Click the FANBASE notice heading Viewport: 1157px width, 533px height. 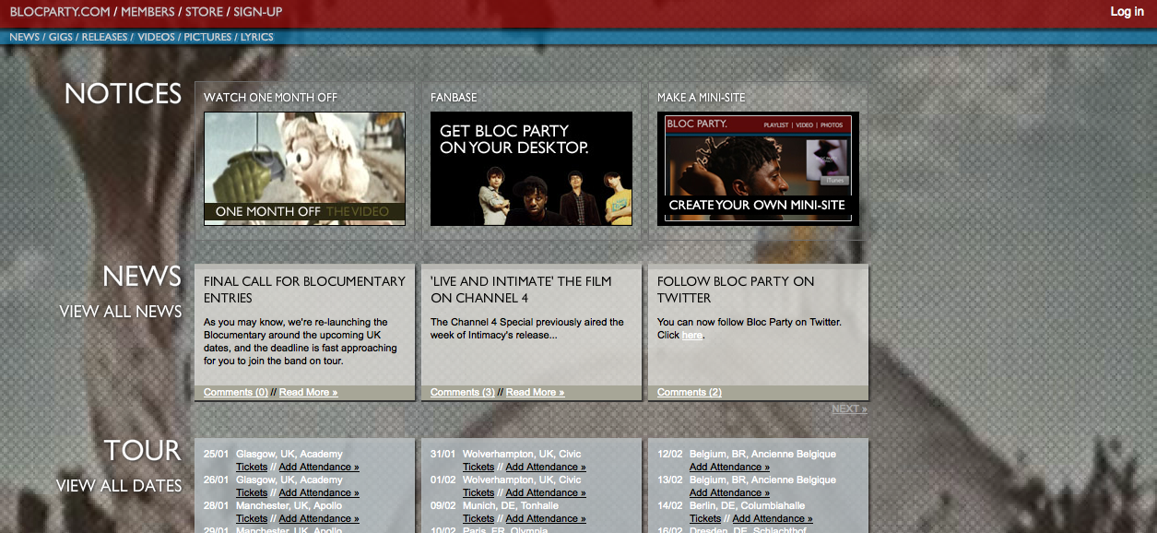pyautogui.click(x=454, y=97)
